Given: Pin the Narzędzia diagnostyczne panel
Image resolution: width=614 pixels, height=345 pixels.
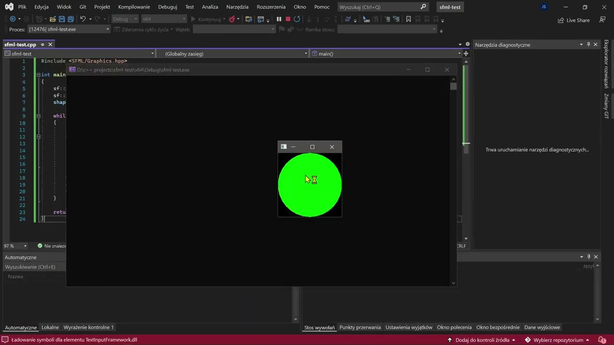Looking at the screenshot, I should click(x=589, y=45).
